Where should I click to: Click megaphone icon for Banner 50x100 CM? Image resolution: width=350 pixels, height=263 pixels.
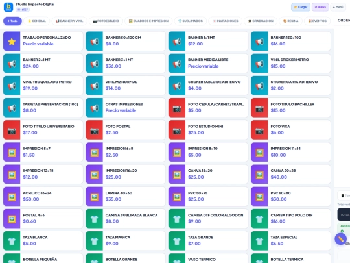(x=94, y=41)
